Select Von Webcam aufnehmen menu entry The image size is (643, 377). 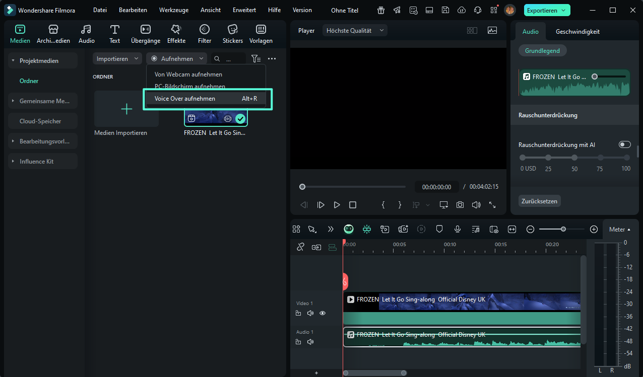(x=206, y=74)
